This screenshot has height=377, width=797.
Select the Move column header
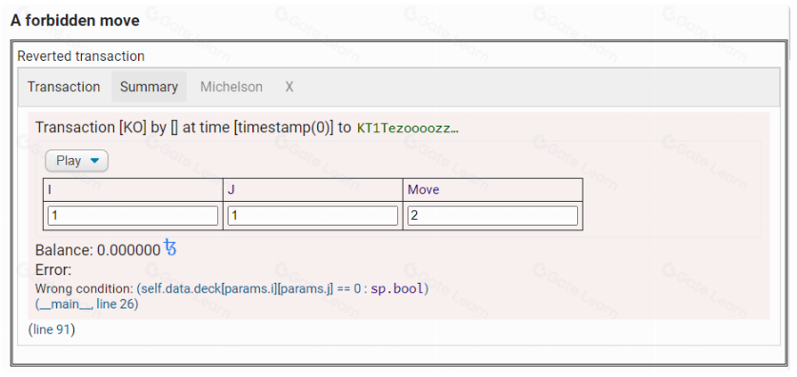[493, 190]
